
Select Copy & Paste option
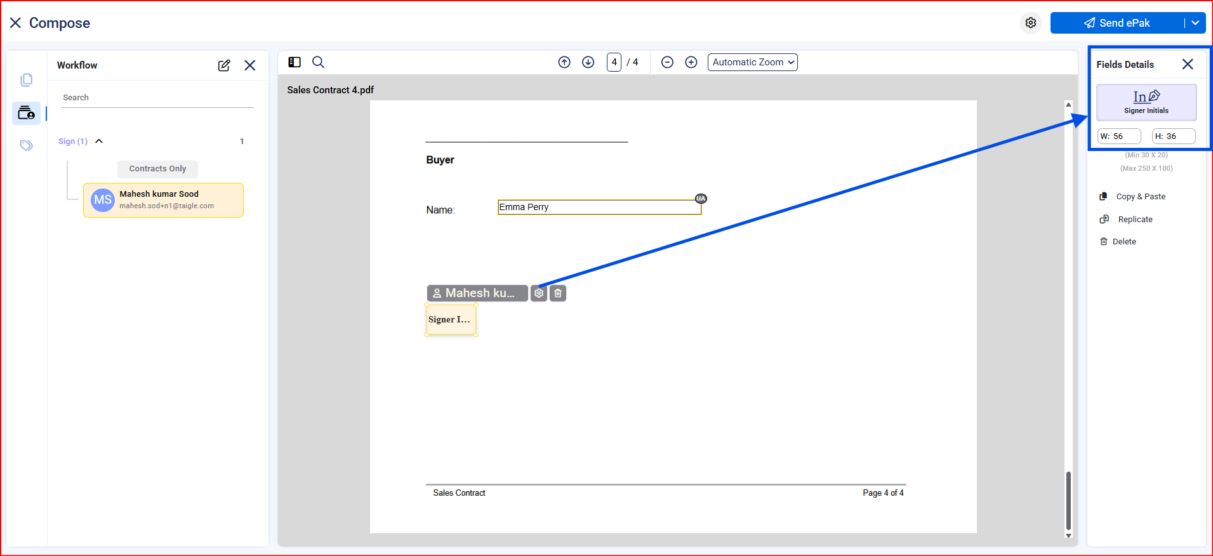coord(1140,197)
